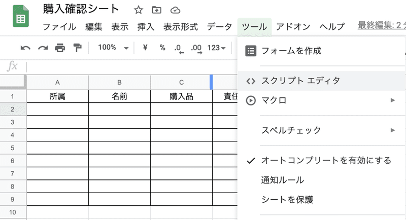Click the select-all corner box

[13, 82]
